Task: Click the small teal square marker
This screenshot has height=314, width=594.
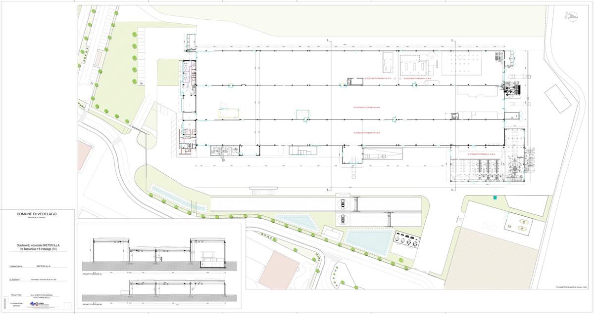Action: (495, 198)
